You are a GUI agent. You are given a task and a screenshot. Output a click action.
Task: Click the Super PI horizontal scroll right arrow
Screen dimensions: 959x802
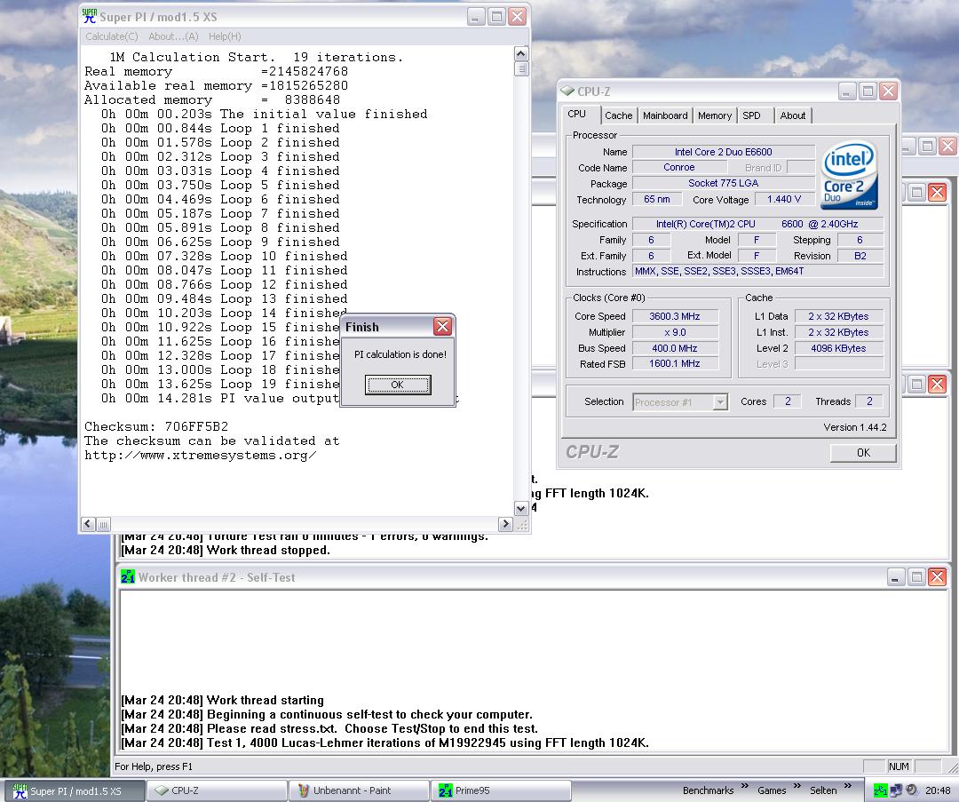tap(506, 524)
